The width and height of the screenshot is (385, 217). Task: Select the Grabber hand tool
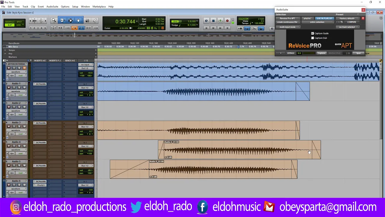(x=78, y=21)
